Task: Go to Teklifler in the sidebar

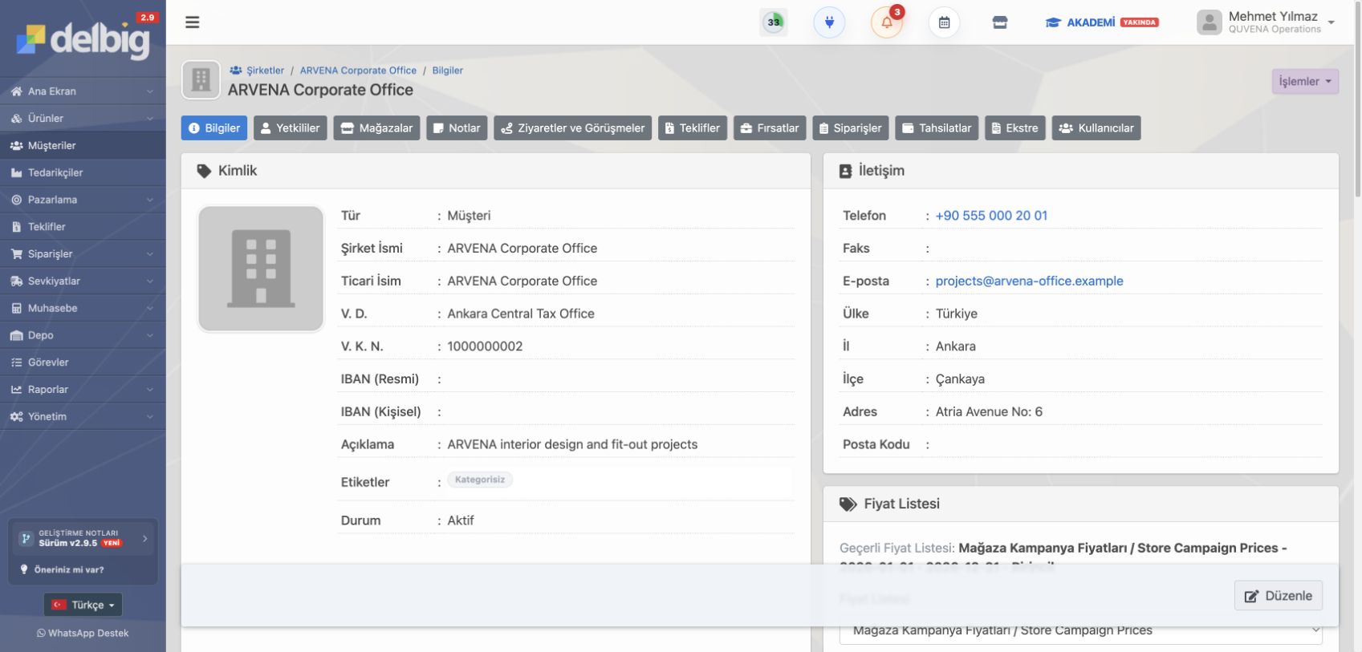Action: click(x=83, y=227)
